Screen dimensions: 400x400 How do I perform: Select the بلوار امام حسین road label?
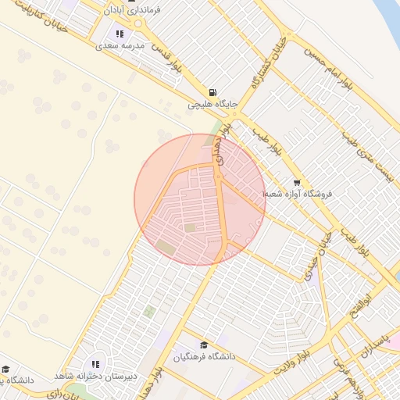pyautogui.click(x=329, y=69)
